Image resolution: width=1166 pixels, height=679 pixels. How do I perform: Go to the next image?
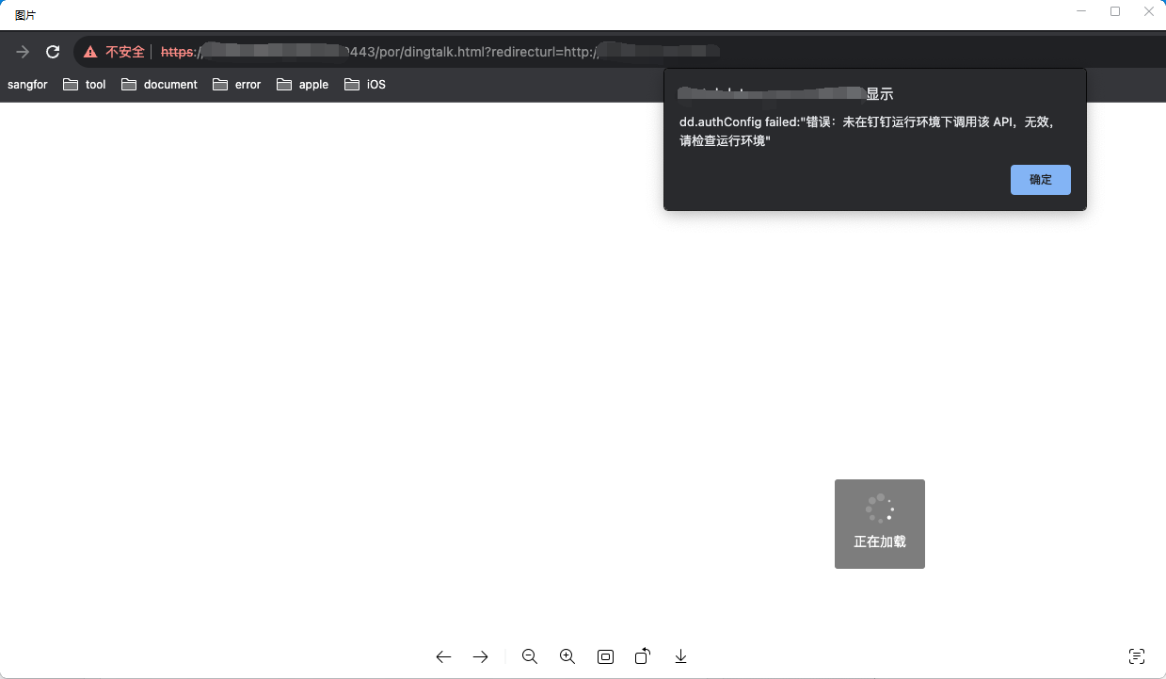click(x=481, y=656)
